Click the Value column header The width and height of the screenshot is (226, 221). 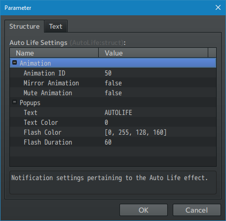(153, 53)
